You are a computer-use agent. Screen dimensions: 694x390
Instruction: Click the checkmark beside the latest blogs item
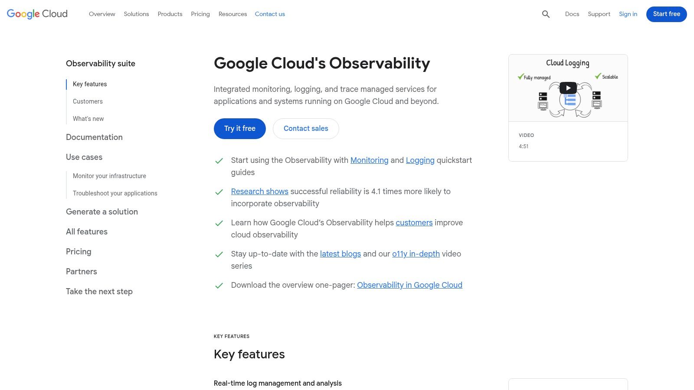pos(219,254)
